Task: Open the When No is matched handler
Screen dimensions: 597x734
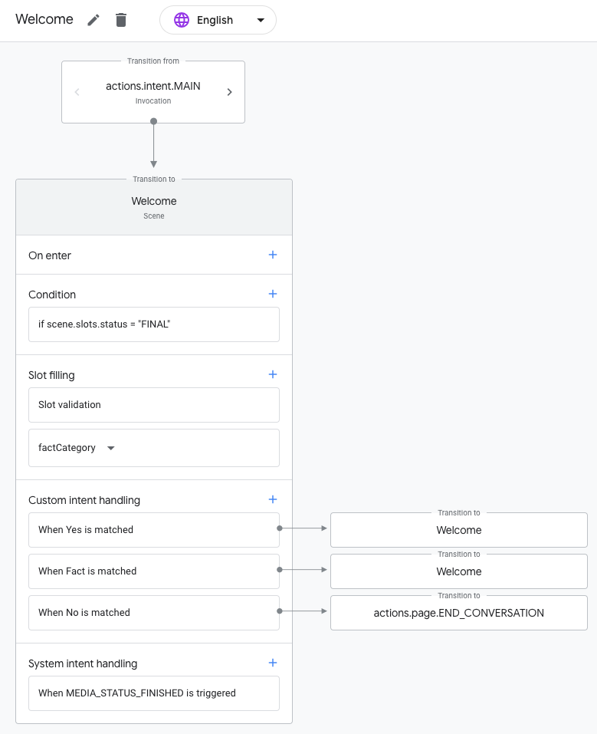Action: pos(153,613)
